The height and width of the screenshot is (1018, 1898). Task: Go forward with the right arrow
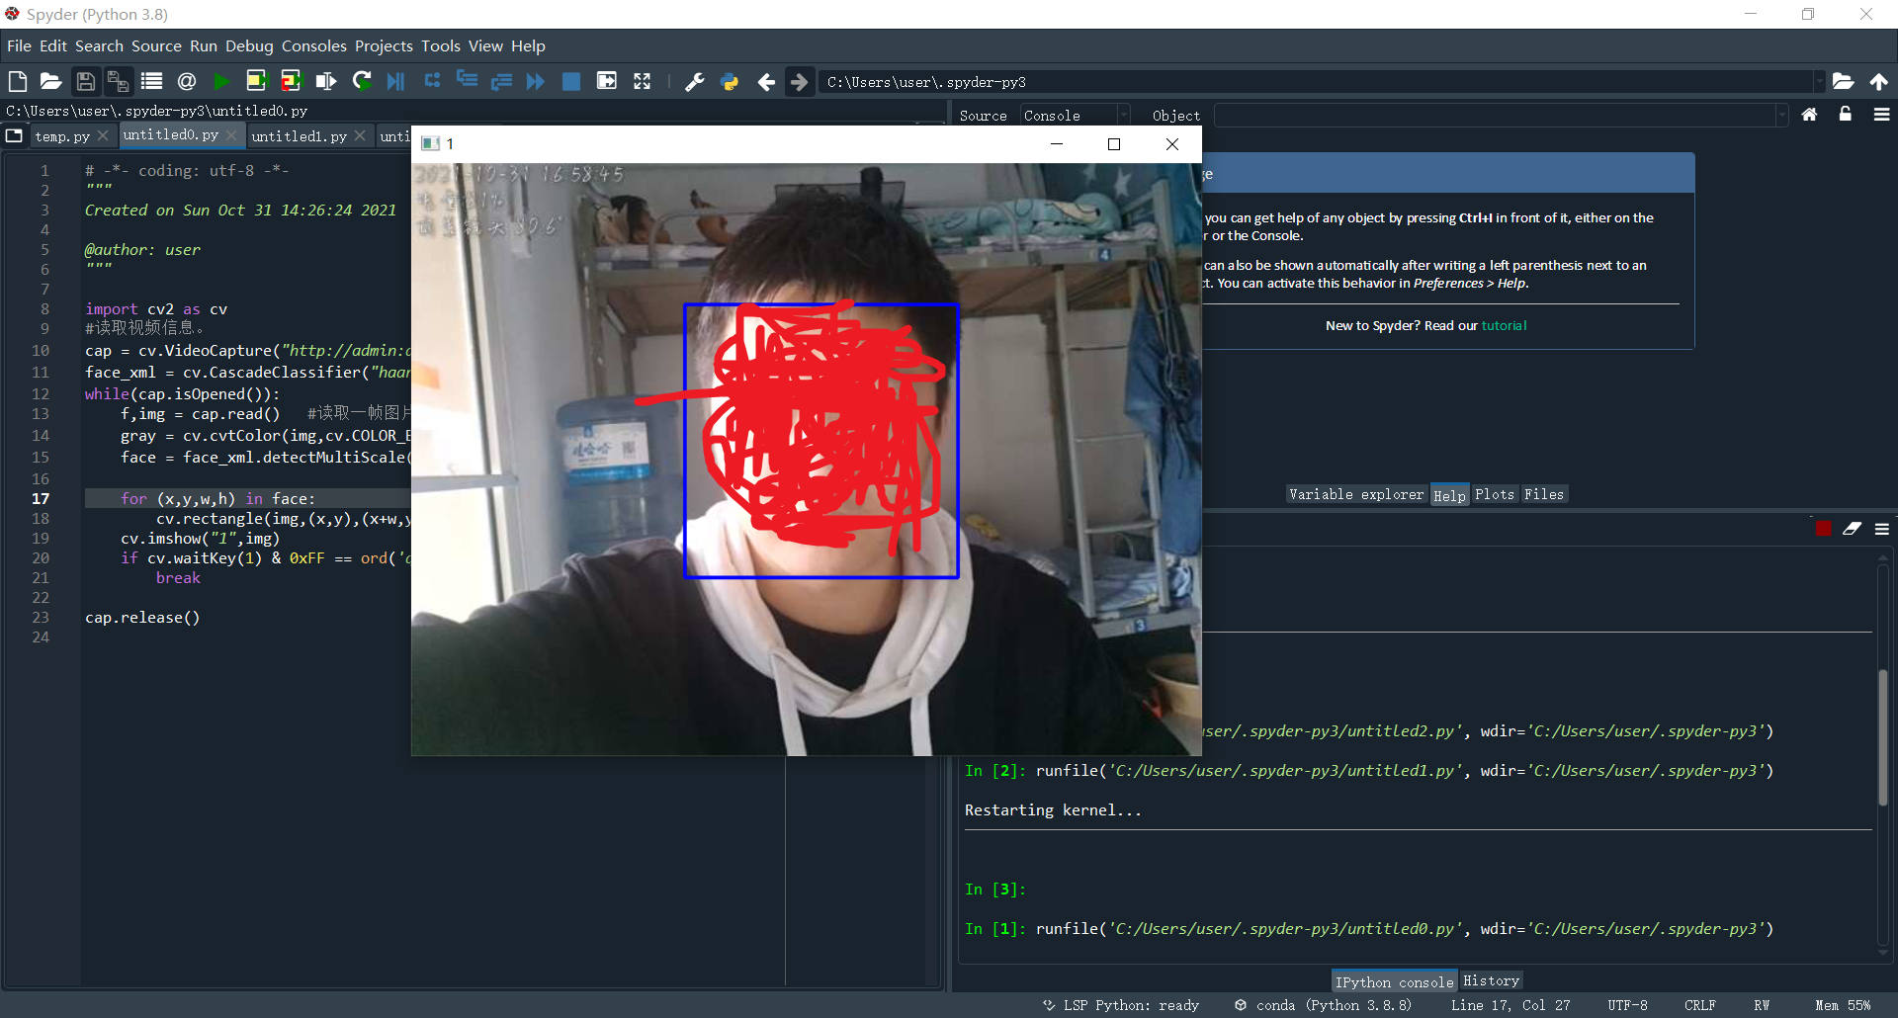point(800,82)
